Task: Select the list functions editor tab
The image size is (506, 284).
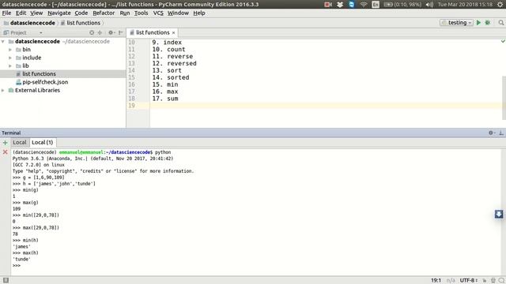Action: (152, 32)
